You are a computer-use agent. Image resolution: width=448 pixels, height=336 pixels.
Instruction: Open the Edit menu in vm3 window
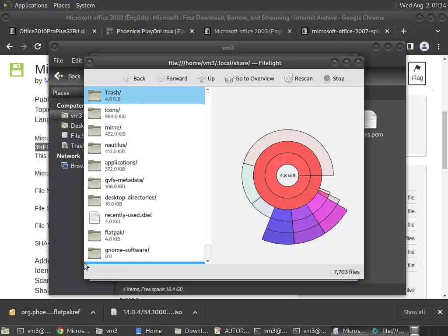[x=77, y=60]
